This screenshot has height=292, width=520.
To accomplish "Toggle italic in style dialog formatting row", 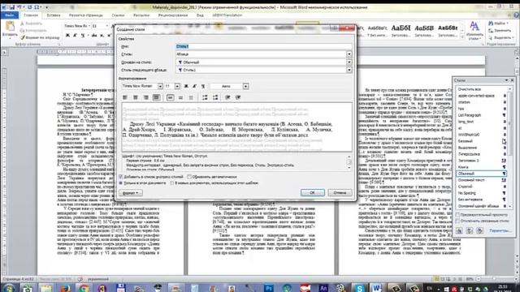I will [x=194, y=86].
